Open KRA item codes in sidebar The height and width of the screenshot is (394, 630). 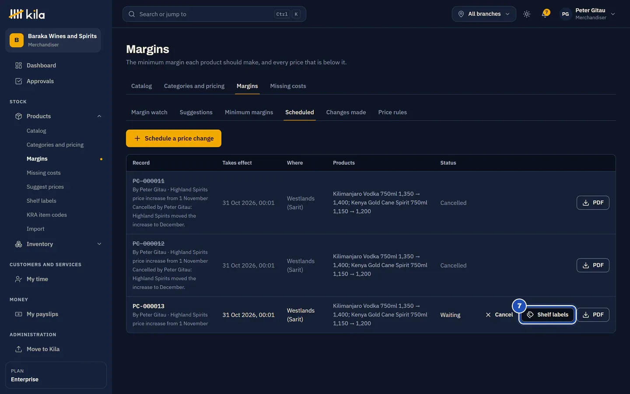point(47,215)
